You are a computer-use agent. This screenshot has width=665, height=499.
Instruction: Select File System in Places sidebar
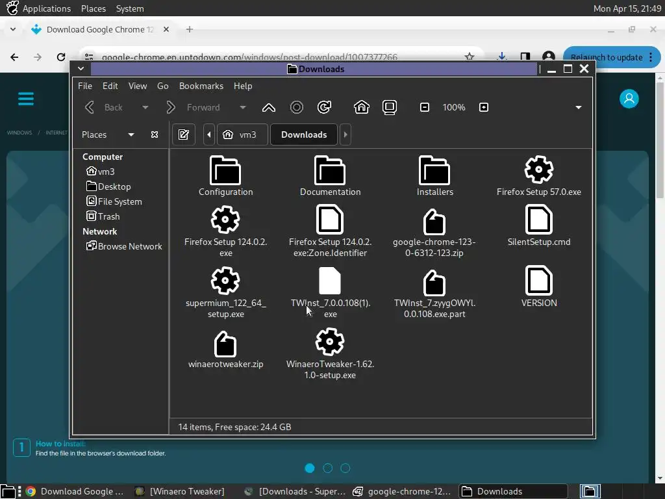point(114,201)
